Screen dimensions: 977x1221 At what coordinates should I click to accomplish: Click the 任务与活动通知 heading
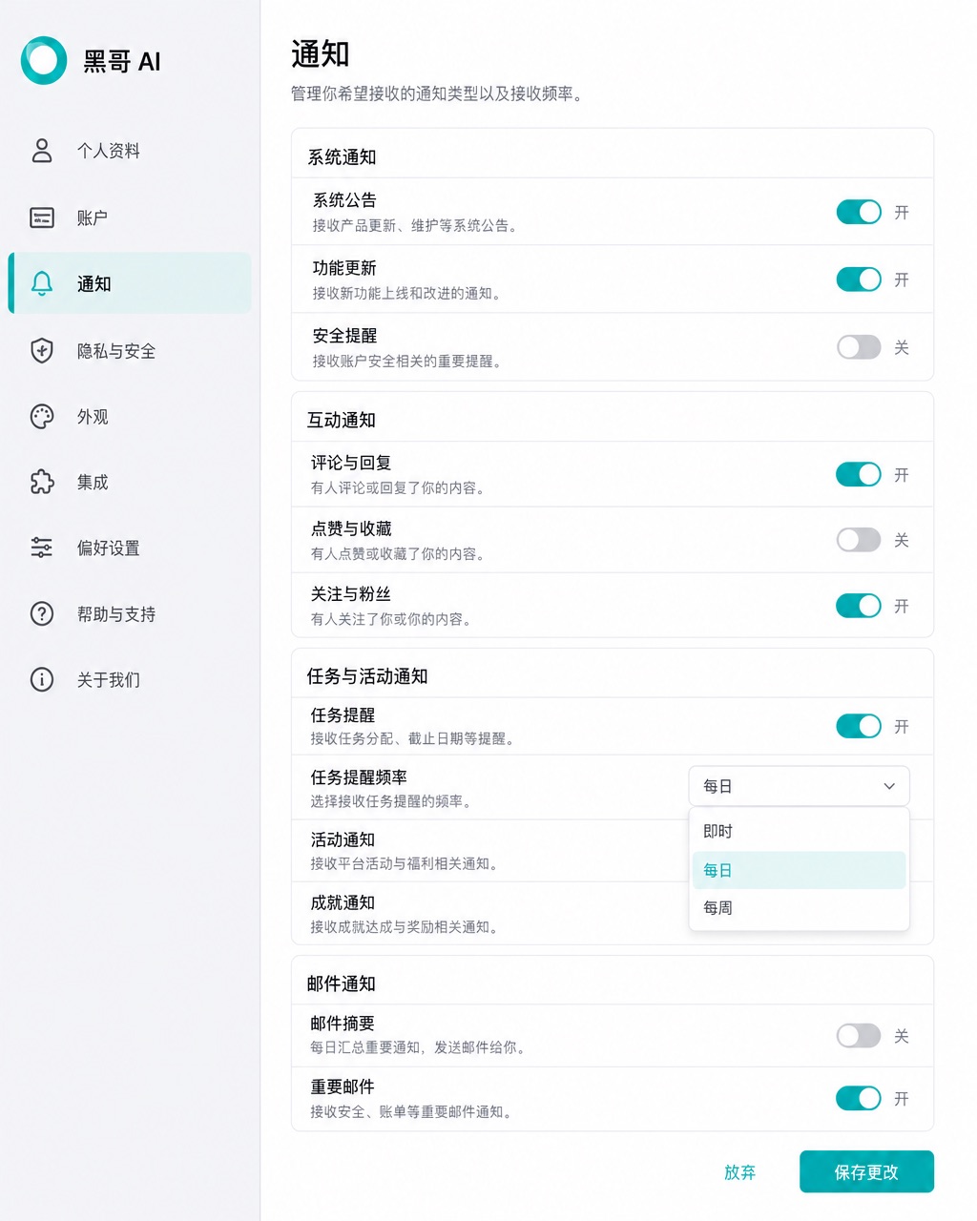[367, 676]
